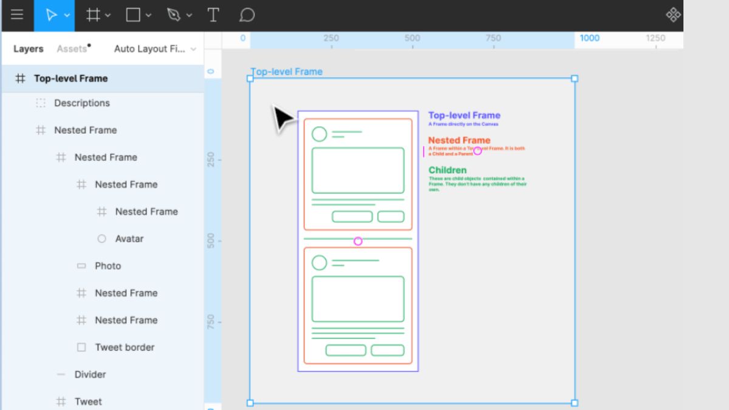Click the purple Top-level Frame heading text
Image resolution: width=729 pixels, height=410 pixels.
pos(464,115)
